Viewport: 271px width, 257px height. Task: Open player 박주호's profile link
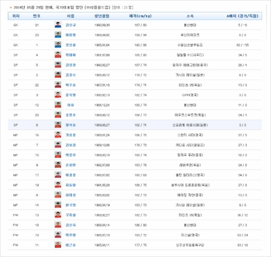click(x=71, y=85)
